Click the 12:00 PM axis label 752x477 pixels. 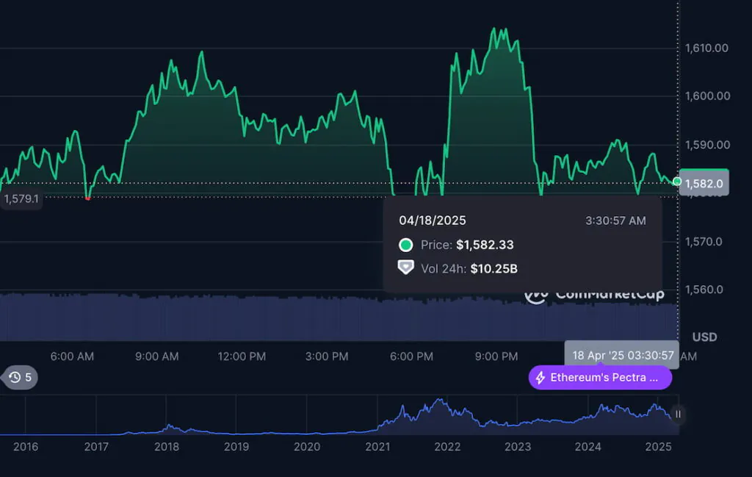[242, 356]
